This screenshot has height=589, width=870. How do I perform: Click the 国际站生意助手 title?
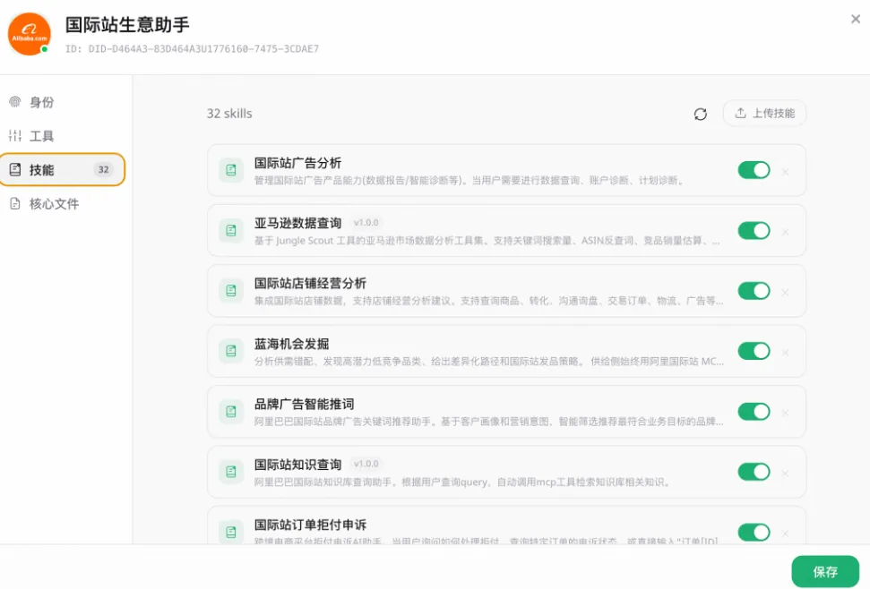click(127, 25)
